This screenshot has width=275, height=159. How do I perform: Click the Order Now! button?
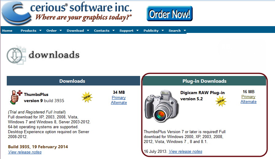click(x=170, y=14)
